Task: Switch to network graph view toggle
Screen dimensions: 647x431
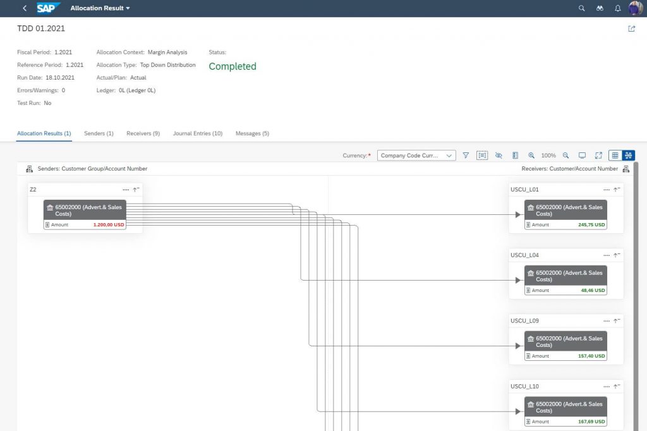Action: click(x=629, y=155)
